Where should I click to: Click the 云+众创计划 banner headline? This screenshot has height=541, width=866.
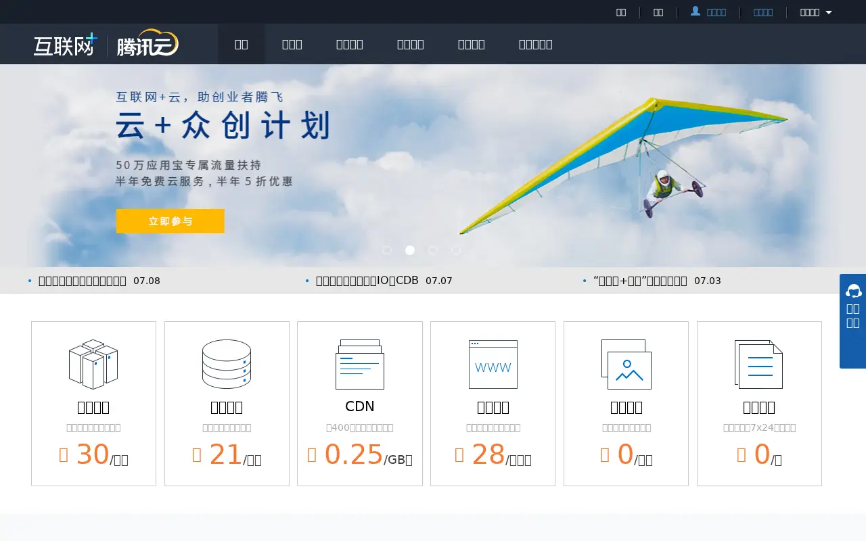(223, 126)
